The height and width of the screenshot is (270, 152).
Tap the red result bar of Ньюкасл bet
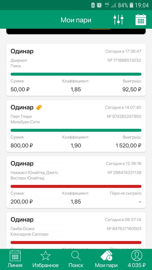click(76, 186)
